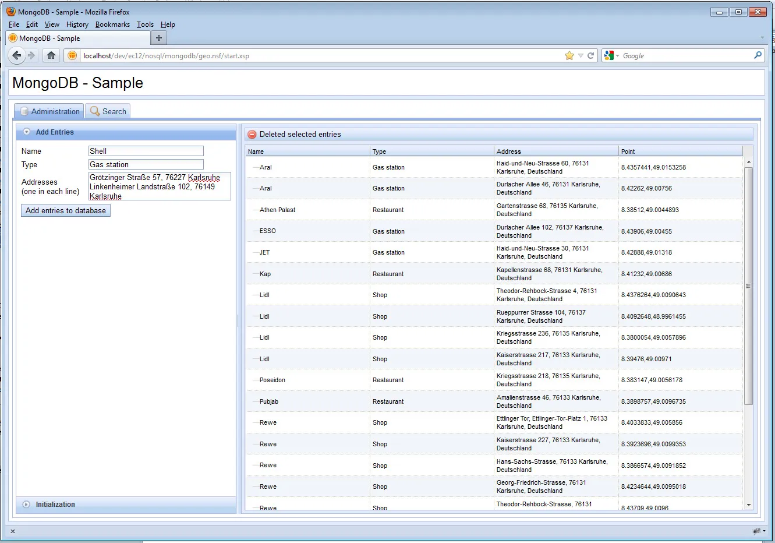Open the Tools menu
This screenshot has width=775, height=543.
tap(145, 24)
